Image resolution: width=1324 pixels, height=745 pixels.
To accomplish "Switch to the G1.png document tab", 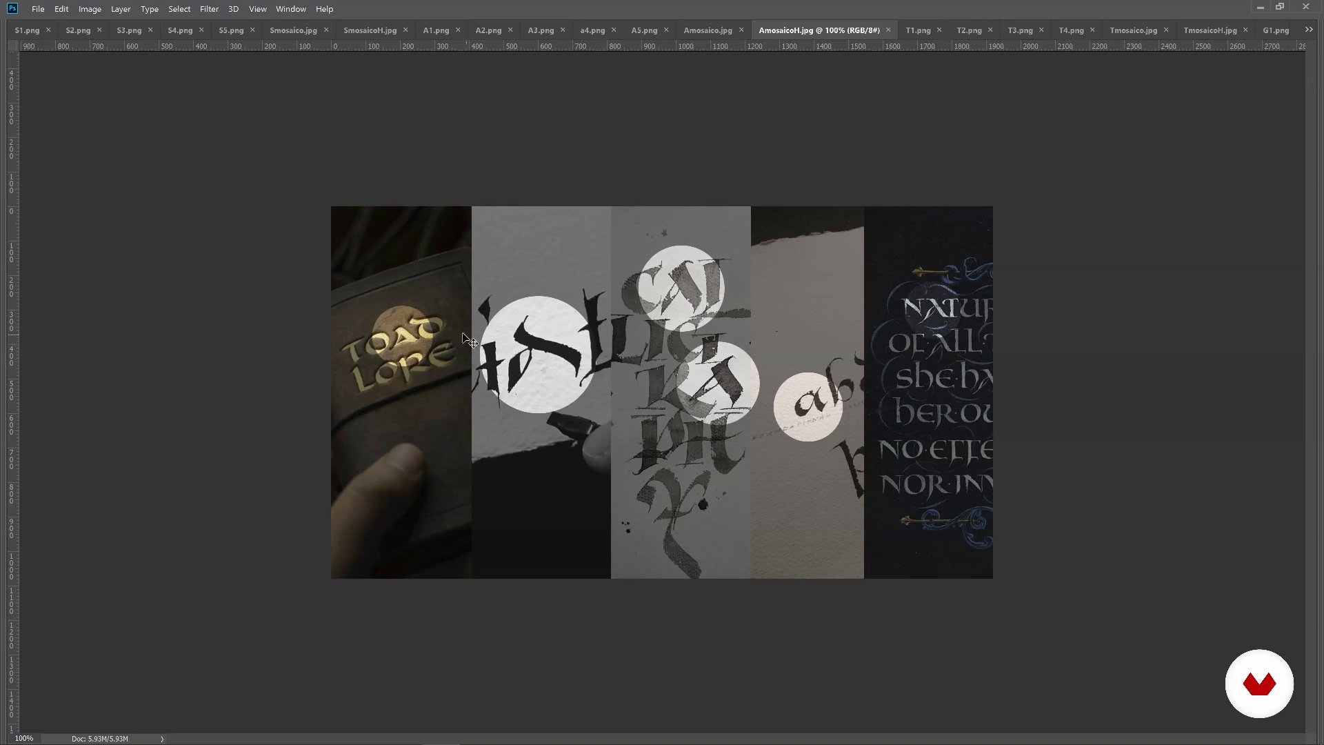I will pos(1276,30).
